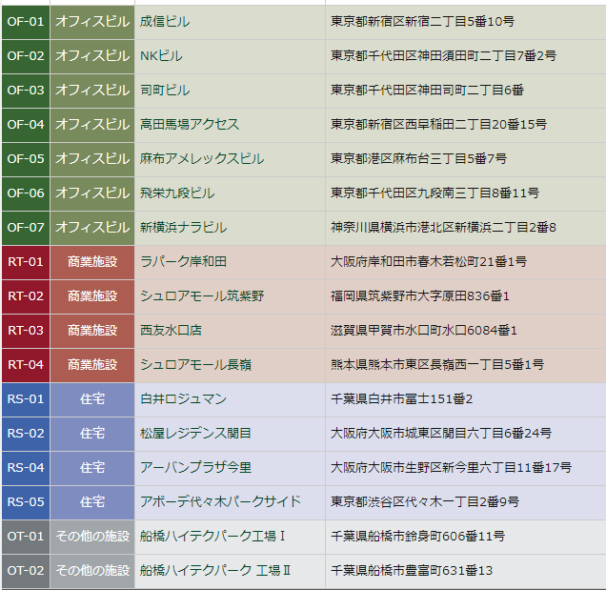Open the 司町ビル property name
606x590 pixels.
click(x=165, y=91)
